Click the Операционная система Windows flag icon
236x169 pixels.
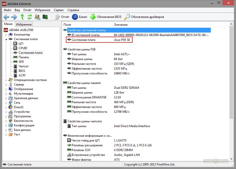(x=11, y=80)
